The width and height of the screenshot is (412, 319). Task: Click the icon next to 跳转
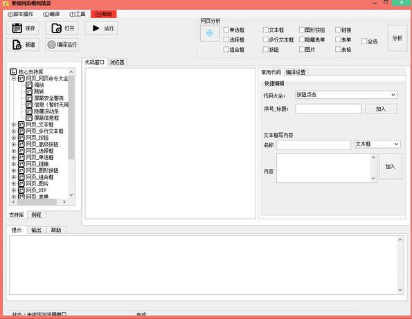tap(29, 91)
